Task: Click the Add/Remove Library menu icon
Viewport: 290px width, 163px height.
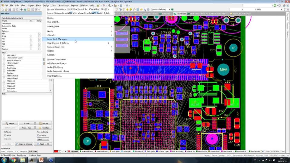Action: point(44,63)
